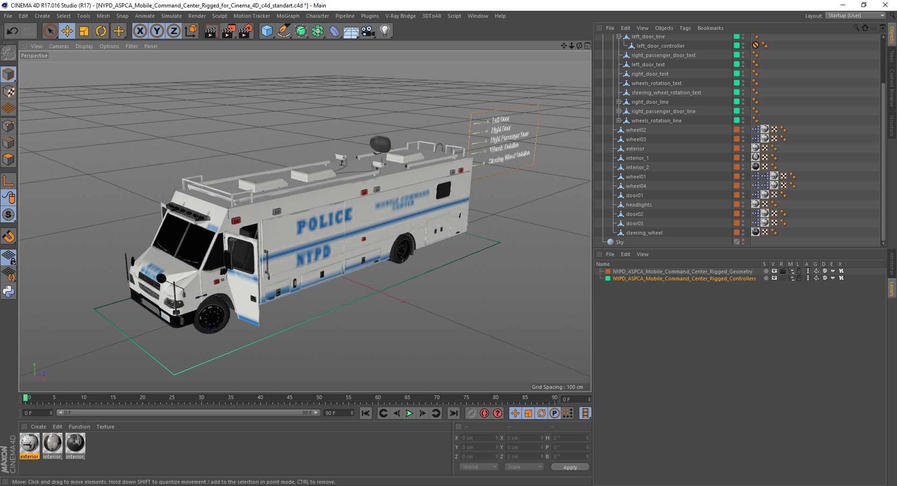Screen dimensions: 897x486
Task: Click Render View clapperboard icon
Action: [211, 31]
